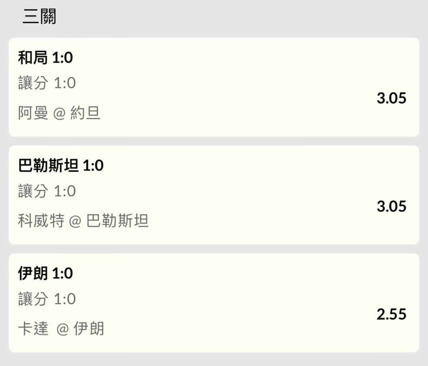The image size is (428, 366).
Task: Tap odds 3.05 for 阿曼 @ 約旦
Action: point(391,98)
